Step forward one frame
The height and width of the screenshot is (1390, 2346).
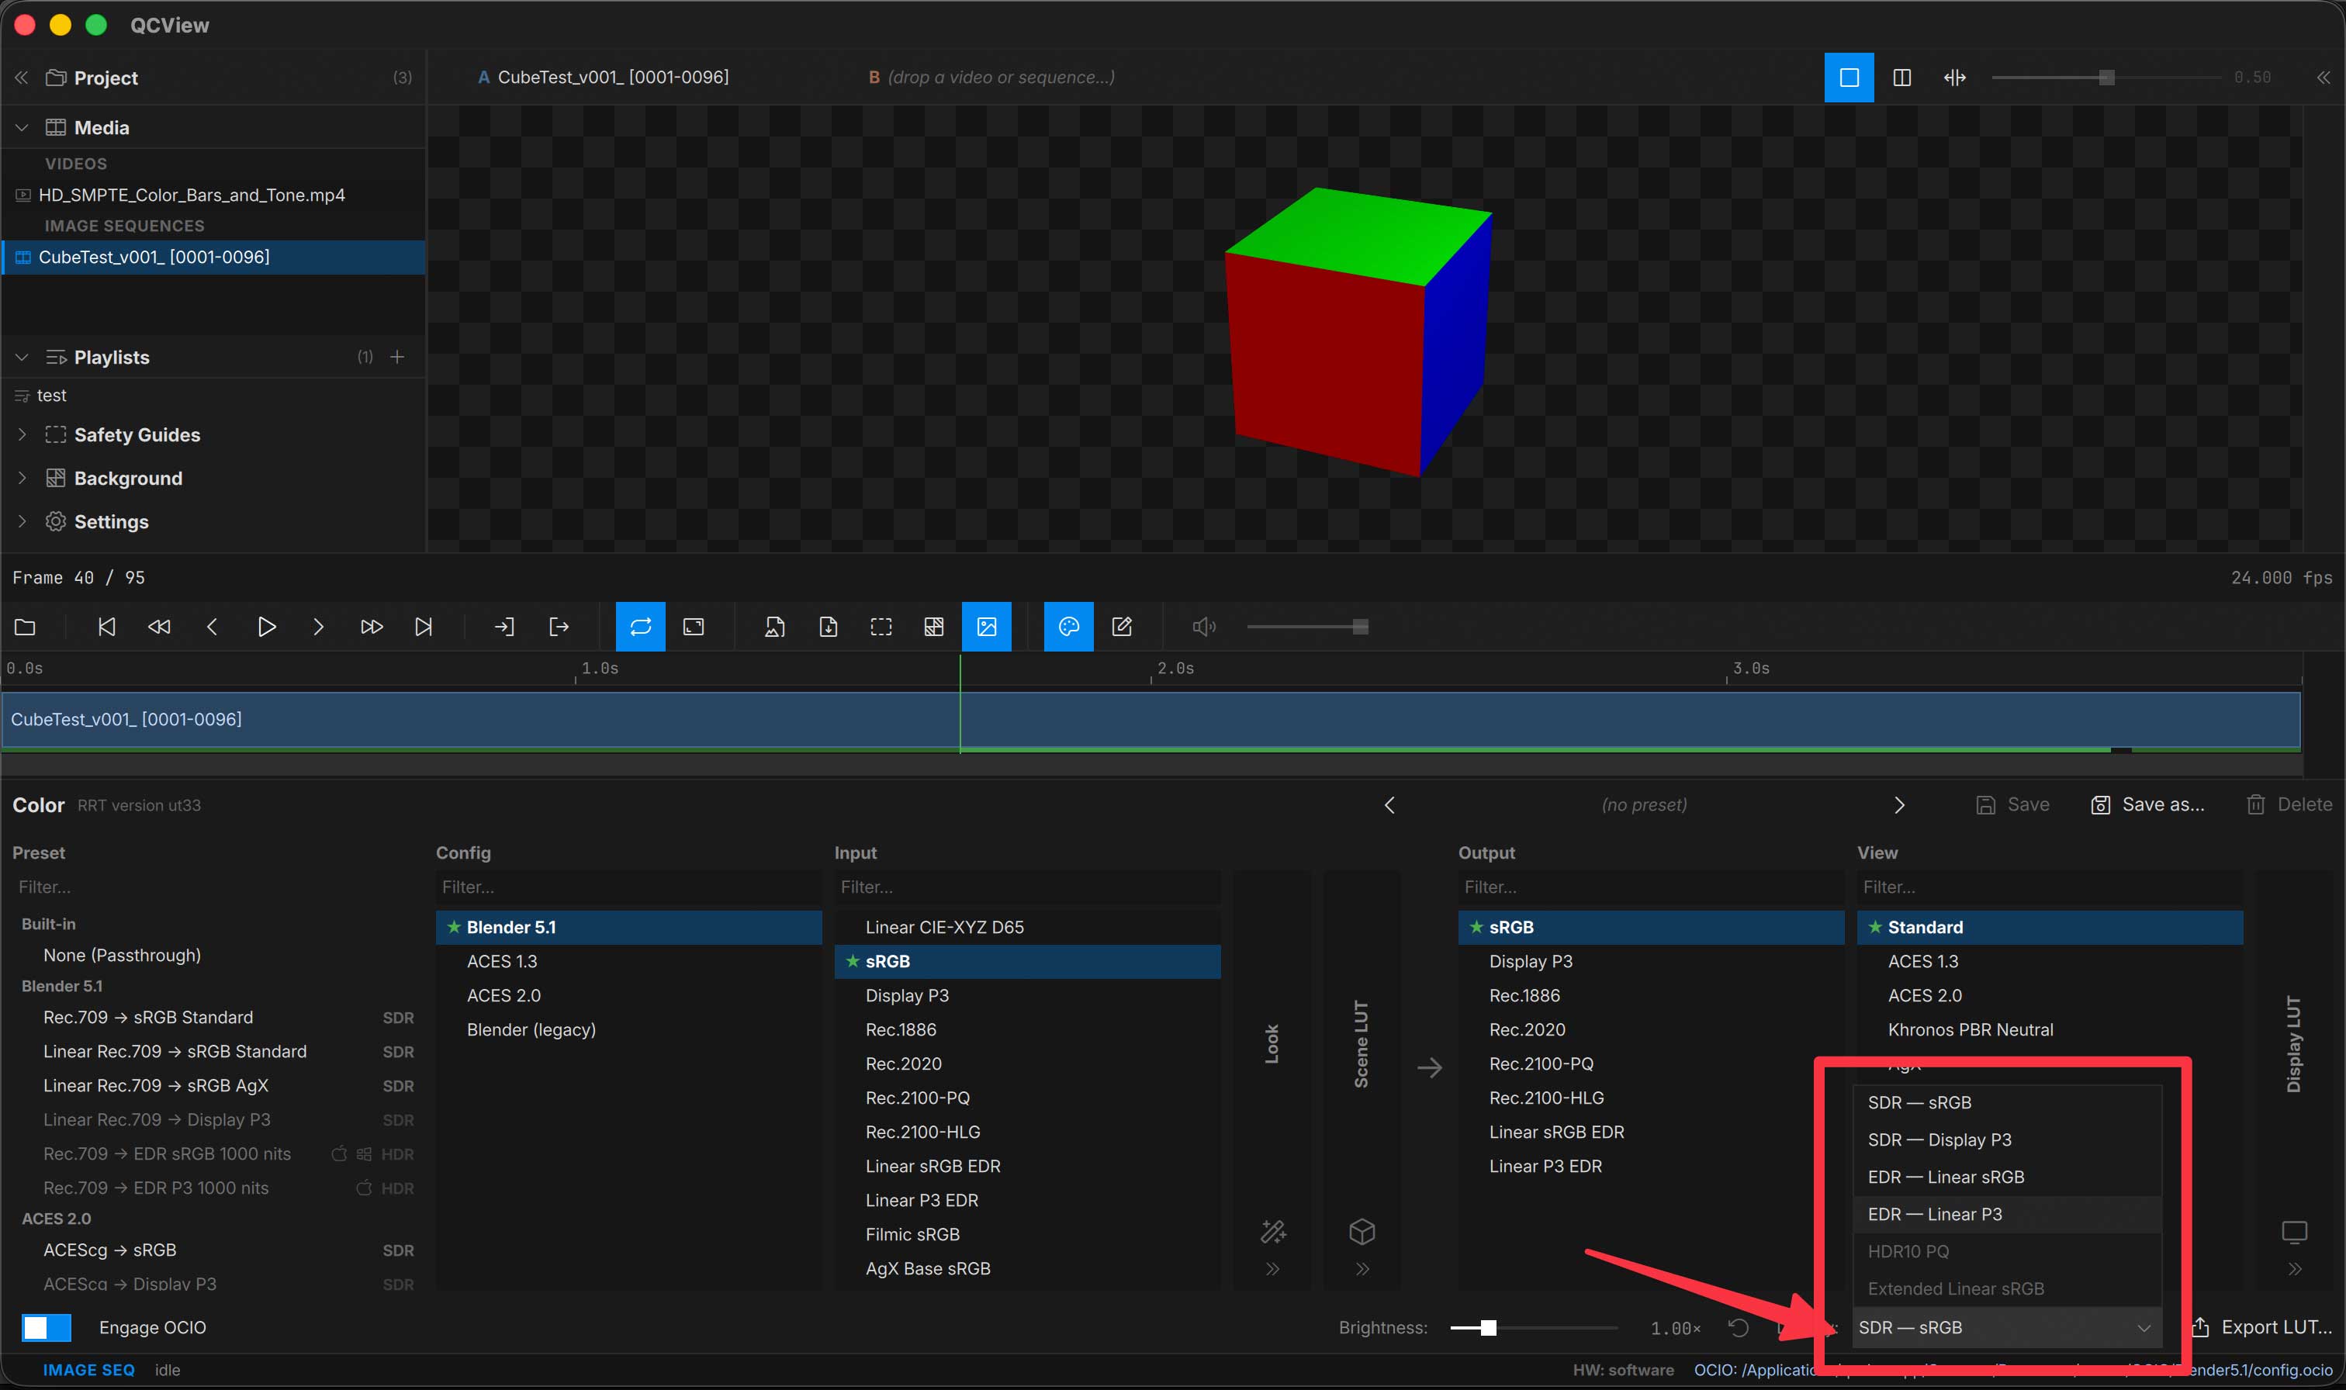(318, 627)
